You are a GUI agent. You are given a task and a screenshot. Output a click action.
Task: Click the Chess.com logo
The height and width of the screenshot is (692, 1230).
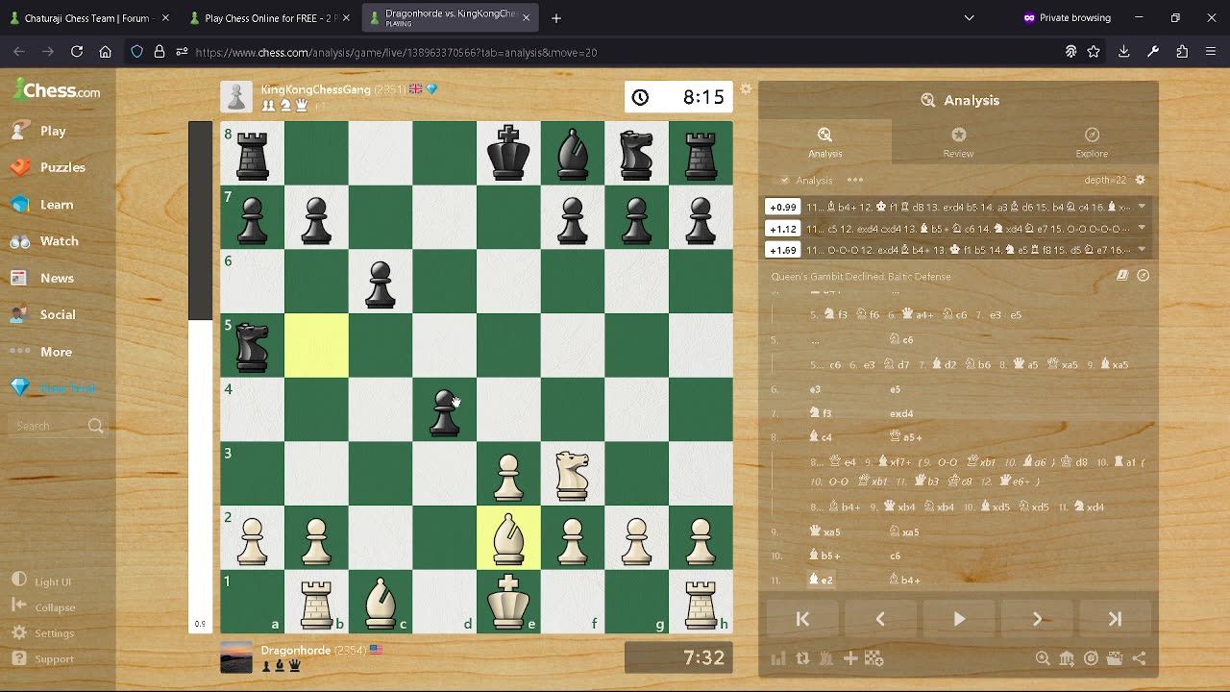pyautogui.click(x=57, y=90)
